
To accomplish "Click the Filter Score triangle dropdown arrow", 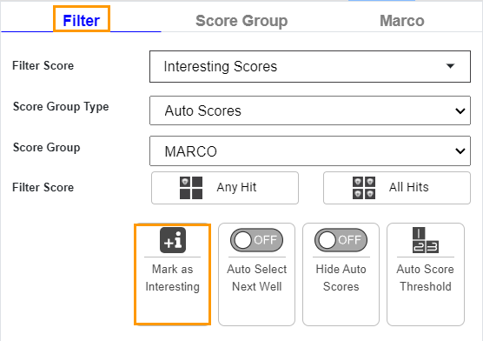I will coord(450,66).
